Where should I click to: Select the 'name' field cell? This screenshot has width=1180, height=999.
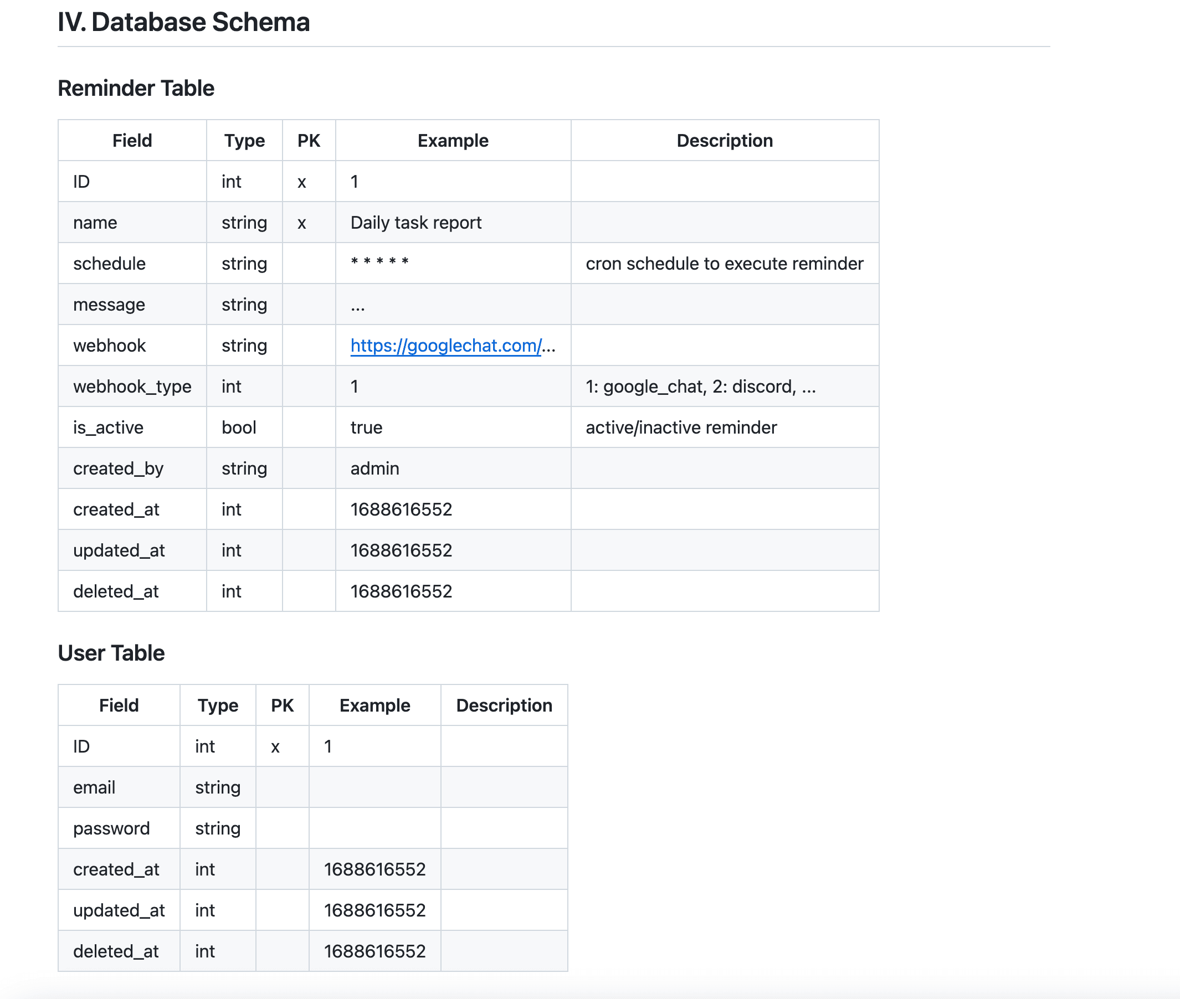[x=132, y=223]
